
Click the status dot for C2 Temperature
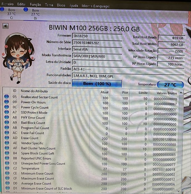[7, 168]
